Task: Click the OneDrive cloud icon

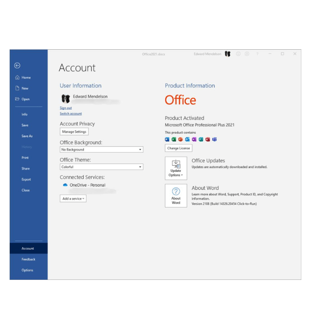Action: pyautogui.click(x=65, y=185)
